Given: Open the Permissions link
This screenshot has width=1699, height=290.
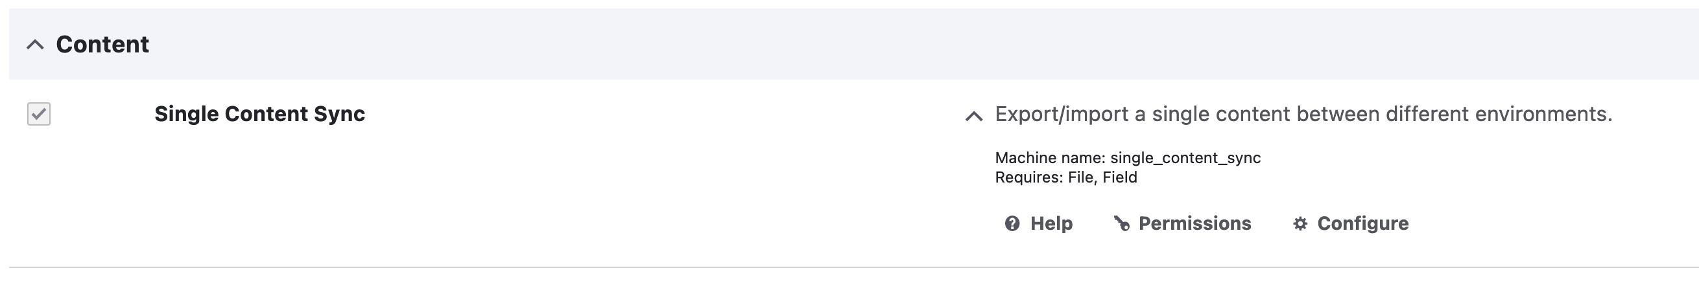Looking at the screenshot, I should click(x=1194, y=224).
